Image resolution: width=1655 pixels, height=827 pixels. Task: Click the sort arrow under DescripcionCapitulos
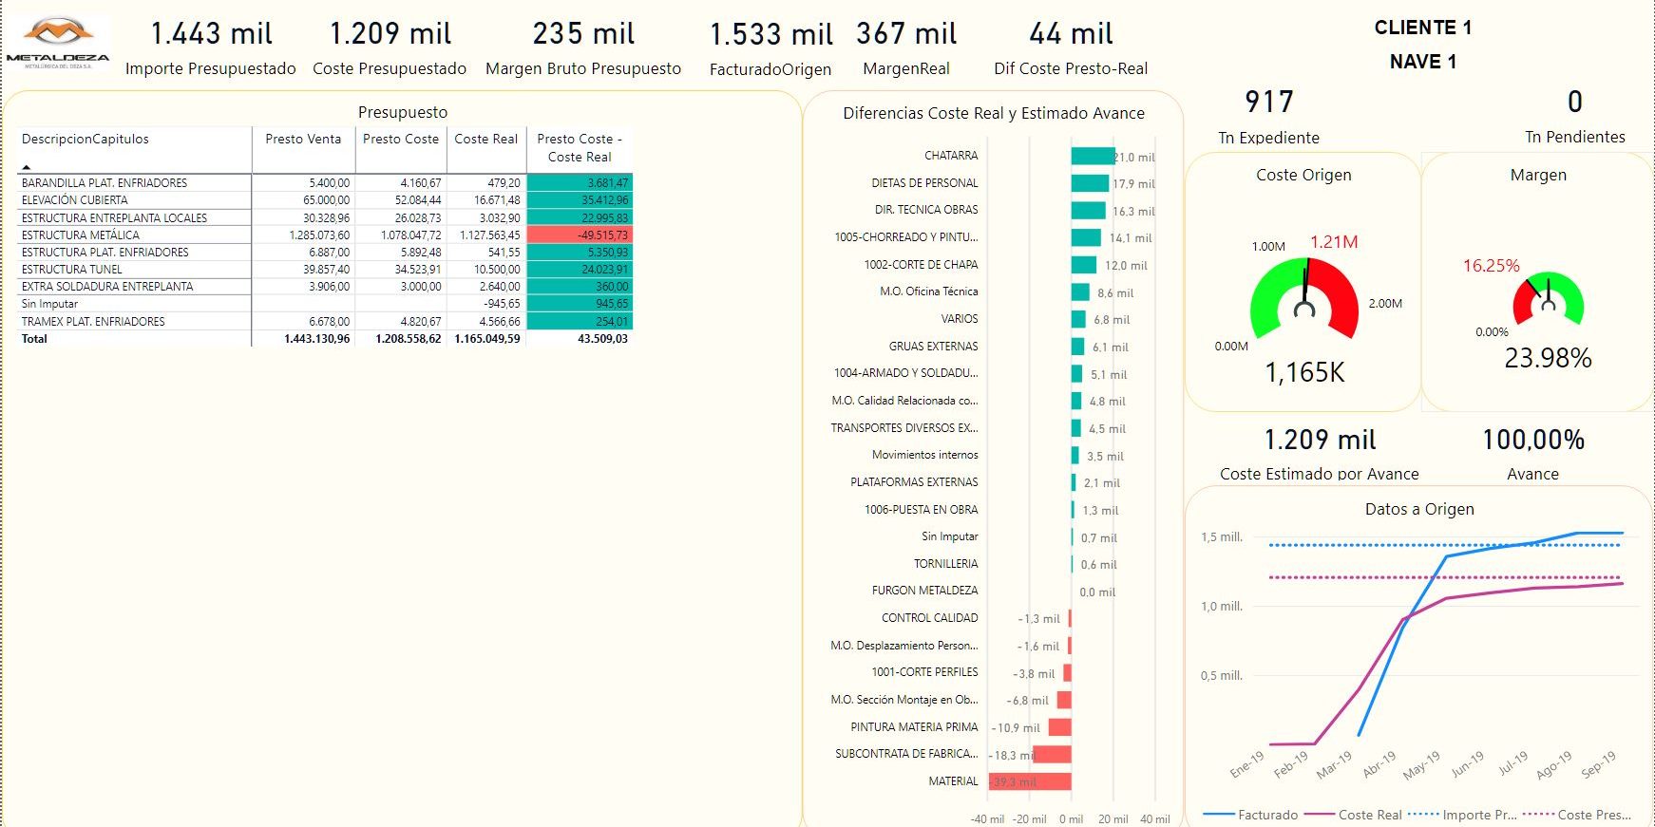click(27, 167)
